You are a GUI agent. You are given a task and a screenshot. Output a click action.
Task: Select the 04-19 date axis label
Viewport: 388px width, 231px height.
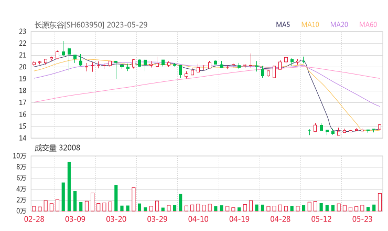[239, 219]
